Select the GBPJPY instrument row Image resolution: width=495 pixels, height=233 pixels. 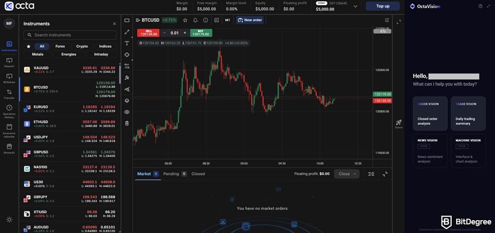[x=69, y=199]
